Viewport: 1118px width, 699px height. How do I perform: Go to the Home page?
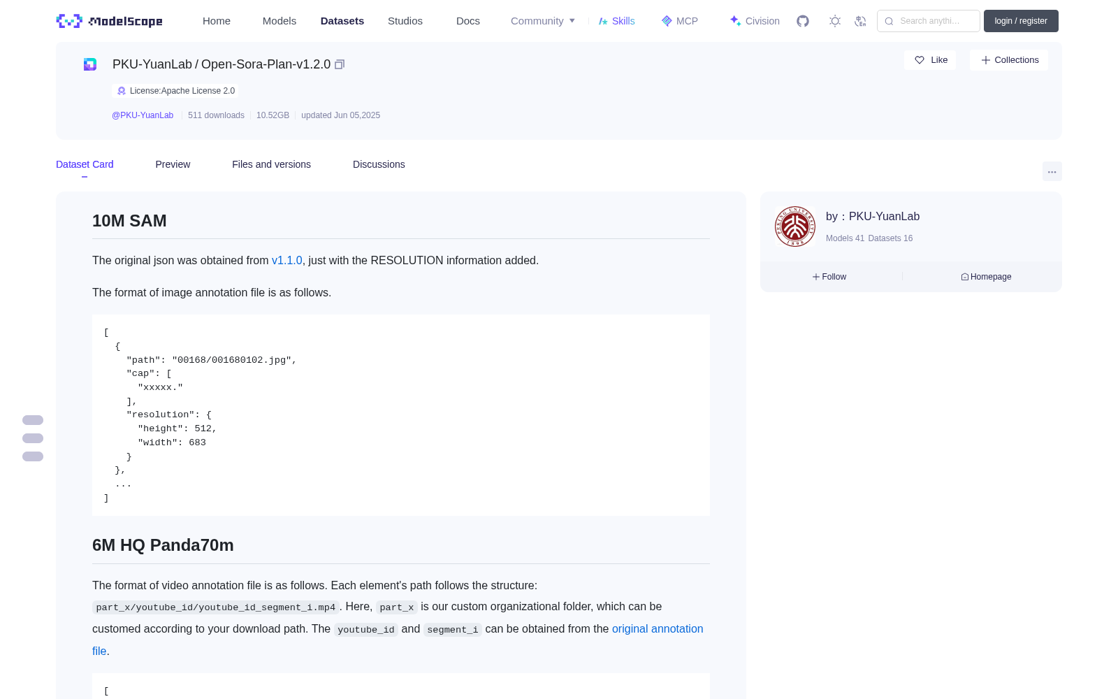(x=217, y=21)
